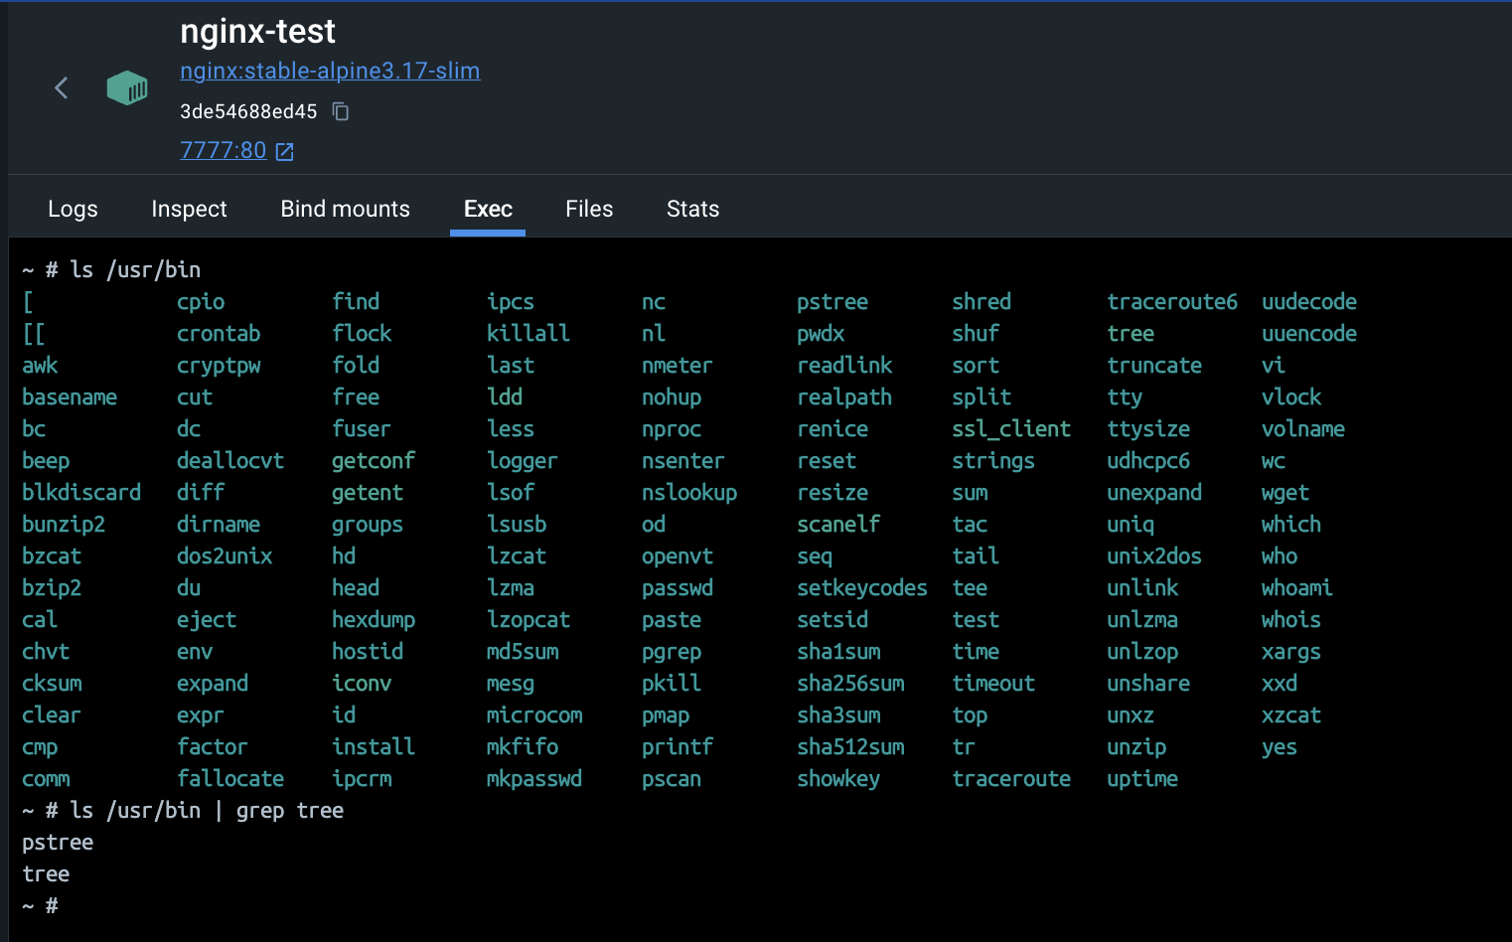Screen dimensions: 1512x942
Task: Click 'hexdump' in the listing
Action: click(374, 620)
